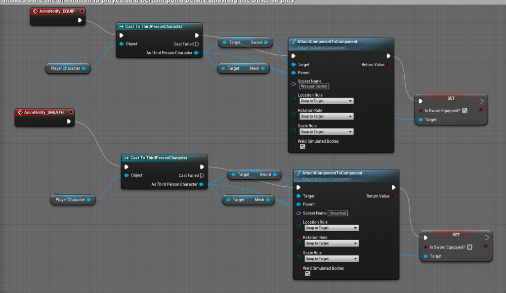Click Return Value pin on lower AttachComponentToComponent

(x=393, y=196)
